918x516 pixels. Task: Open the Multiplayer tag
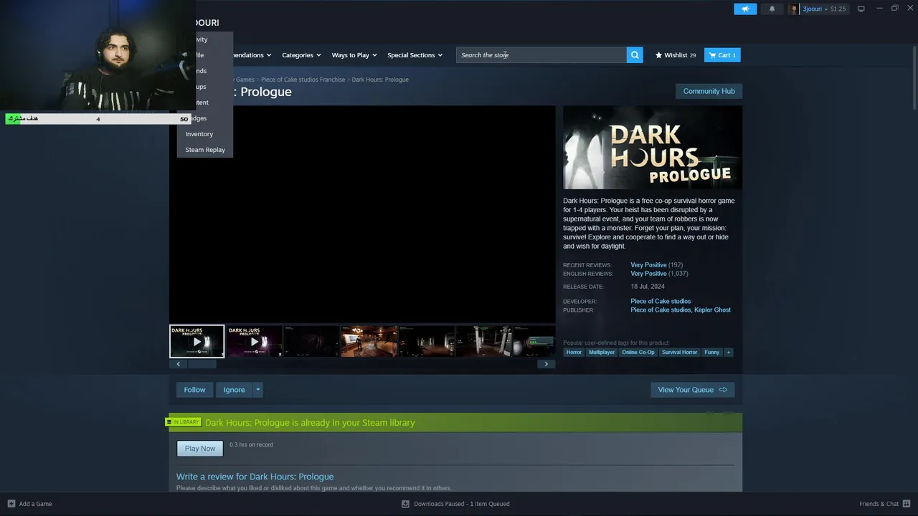[x=602, y=352]
